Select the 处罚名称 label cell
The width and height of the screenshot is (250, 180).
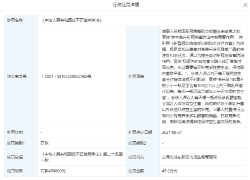(21, 20)
